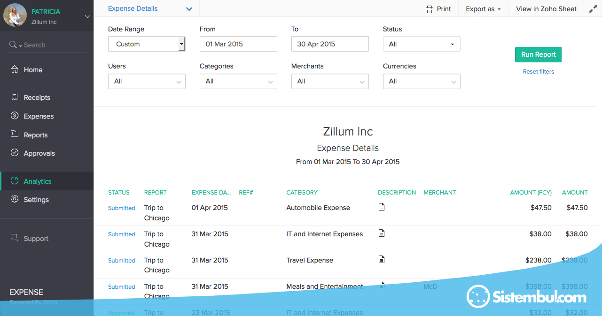Screen dimensions: 602x316
Task: Click Submitted status for Automobile Expense
Action: click(121, 208)
